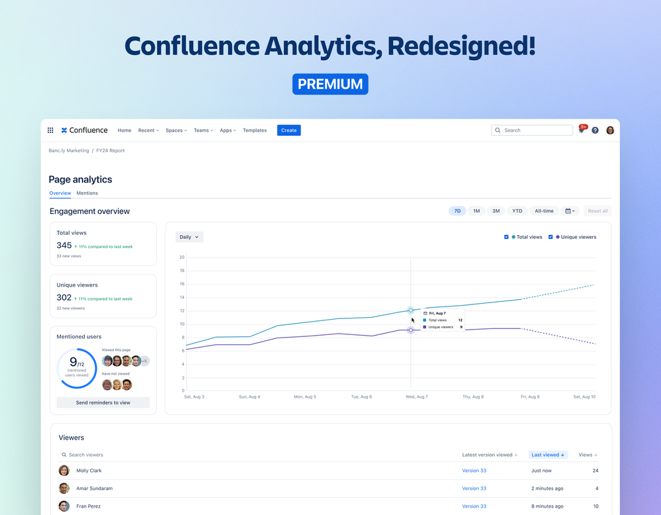Click Amar Sundaram's avatar in Viewers
The image size is (661, 515).
[x=64, y=489]
